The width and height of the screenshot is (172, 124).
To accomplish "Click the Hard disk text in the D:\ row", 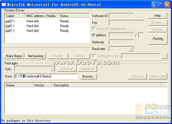I will coord(33,21).
